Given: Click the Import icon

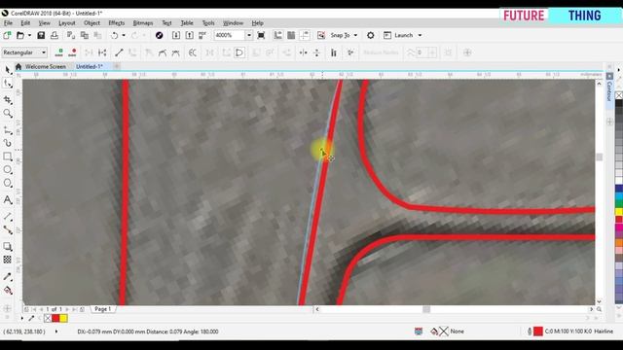Looking at the screenshot, I should coord(176,35).
